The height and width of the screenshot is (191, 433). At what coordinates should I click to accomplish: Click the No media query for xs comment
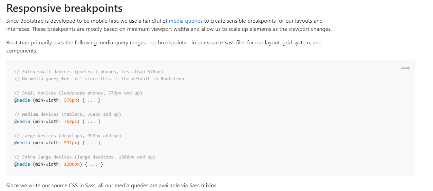[99, 79]
